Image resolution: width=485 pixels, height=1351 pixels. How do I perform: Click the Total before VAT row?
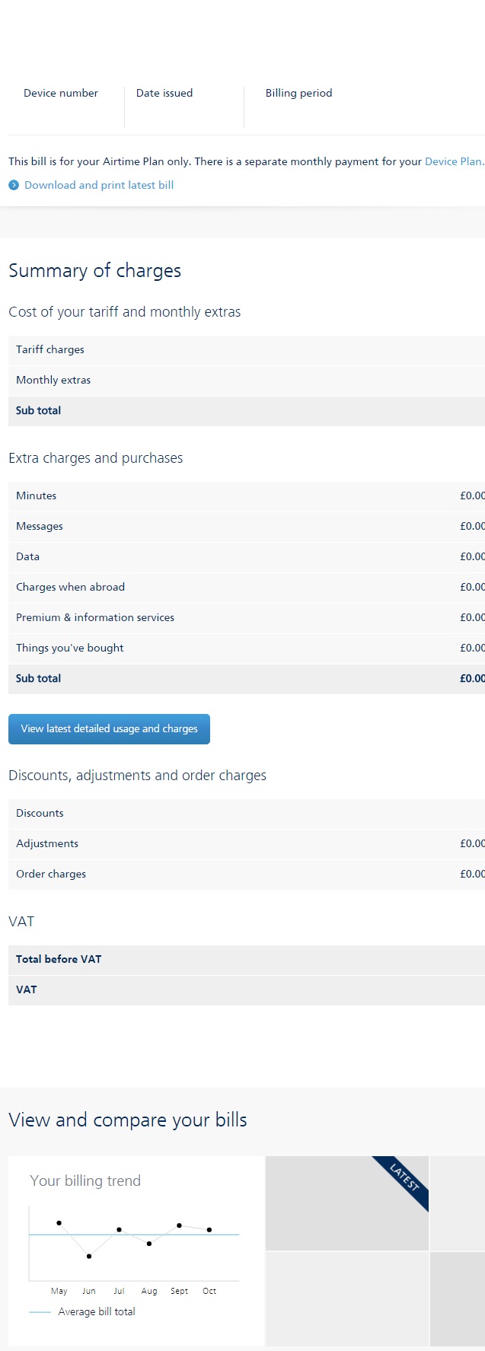tap(247, 960)
